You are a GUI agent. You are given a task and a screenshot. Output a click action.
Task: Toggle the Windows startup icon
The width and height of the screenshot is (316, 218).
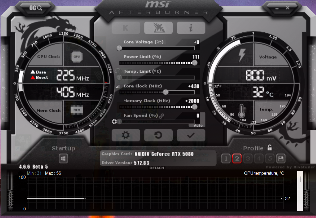[x=63, y=159]
